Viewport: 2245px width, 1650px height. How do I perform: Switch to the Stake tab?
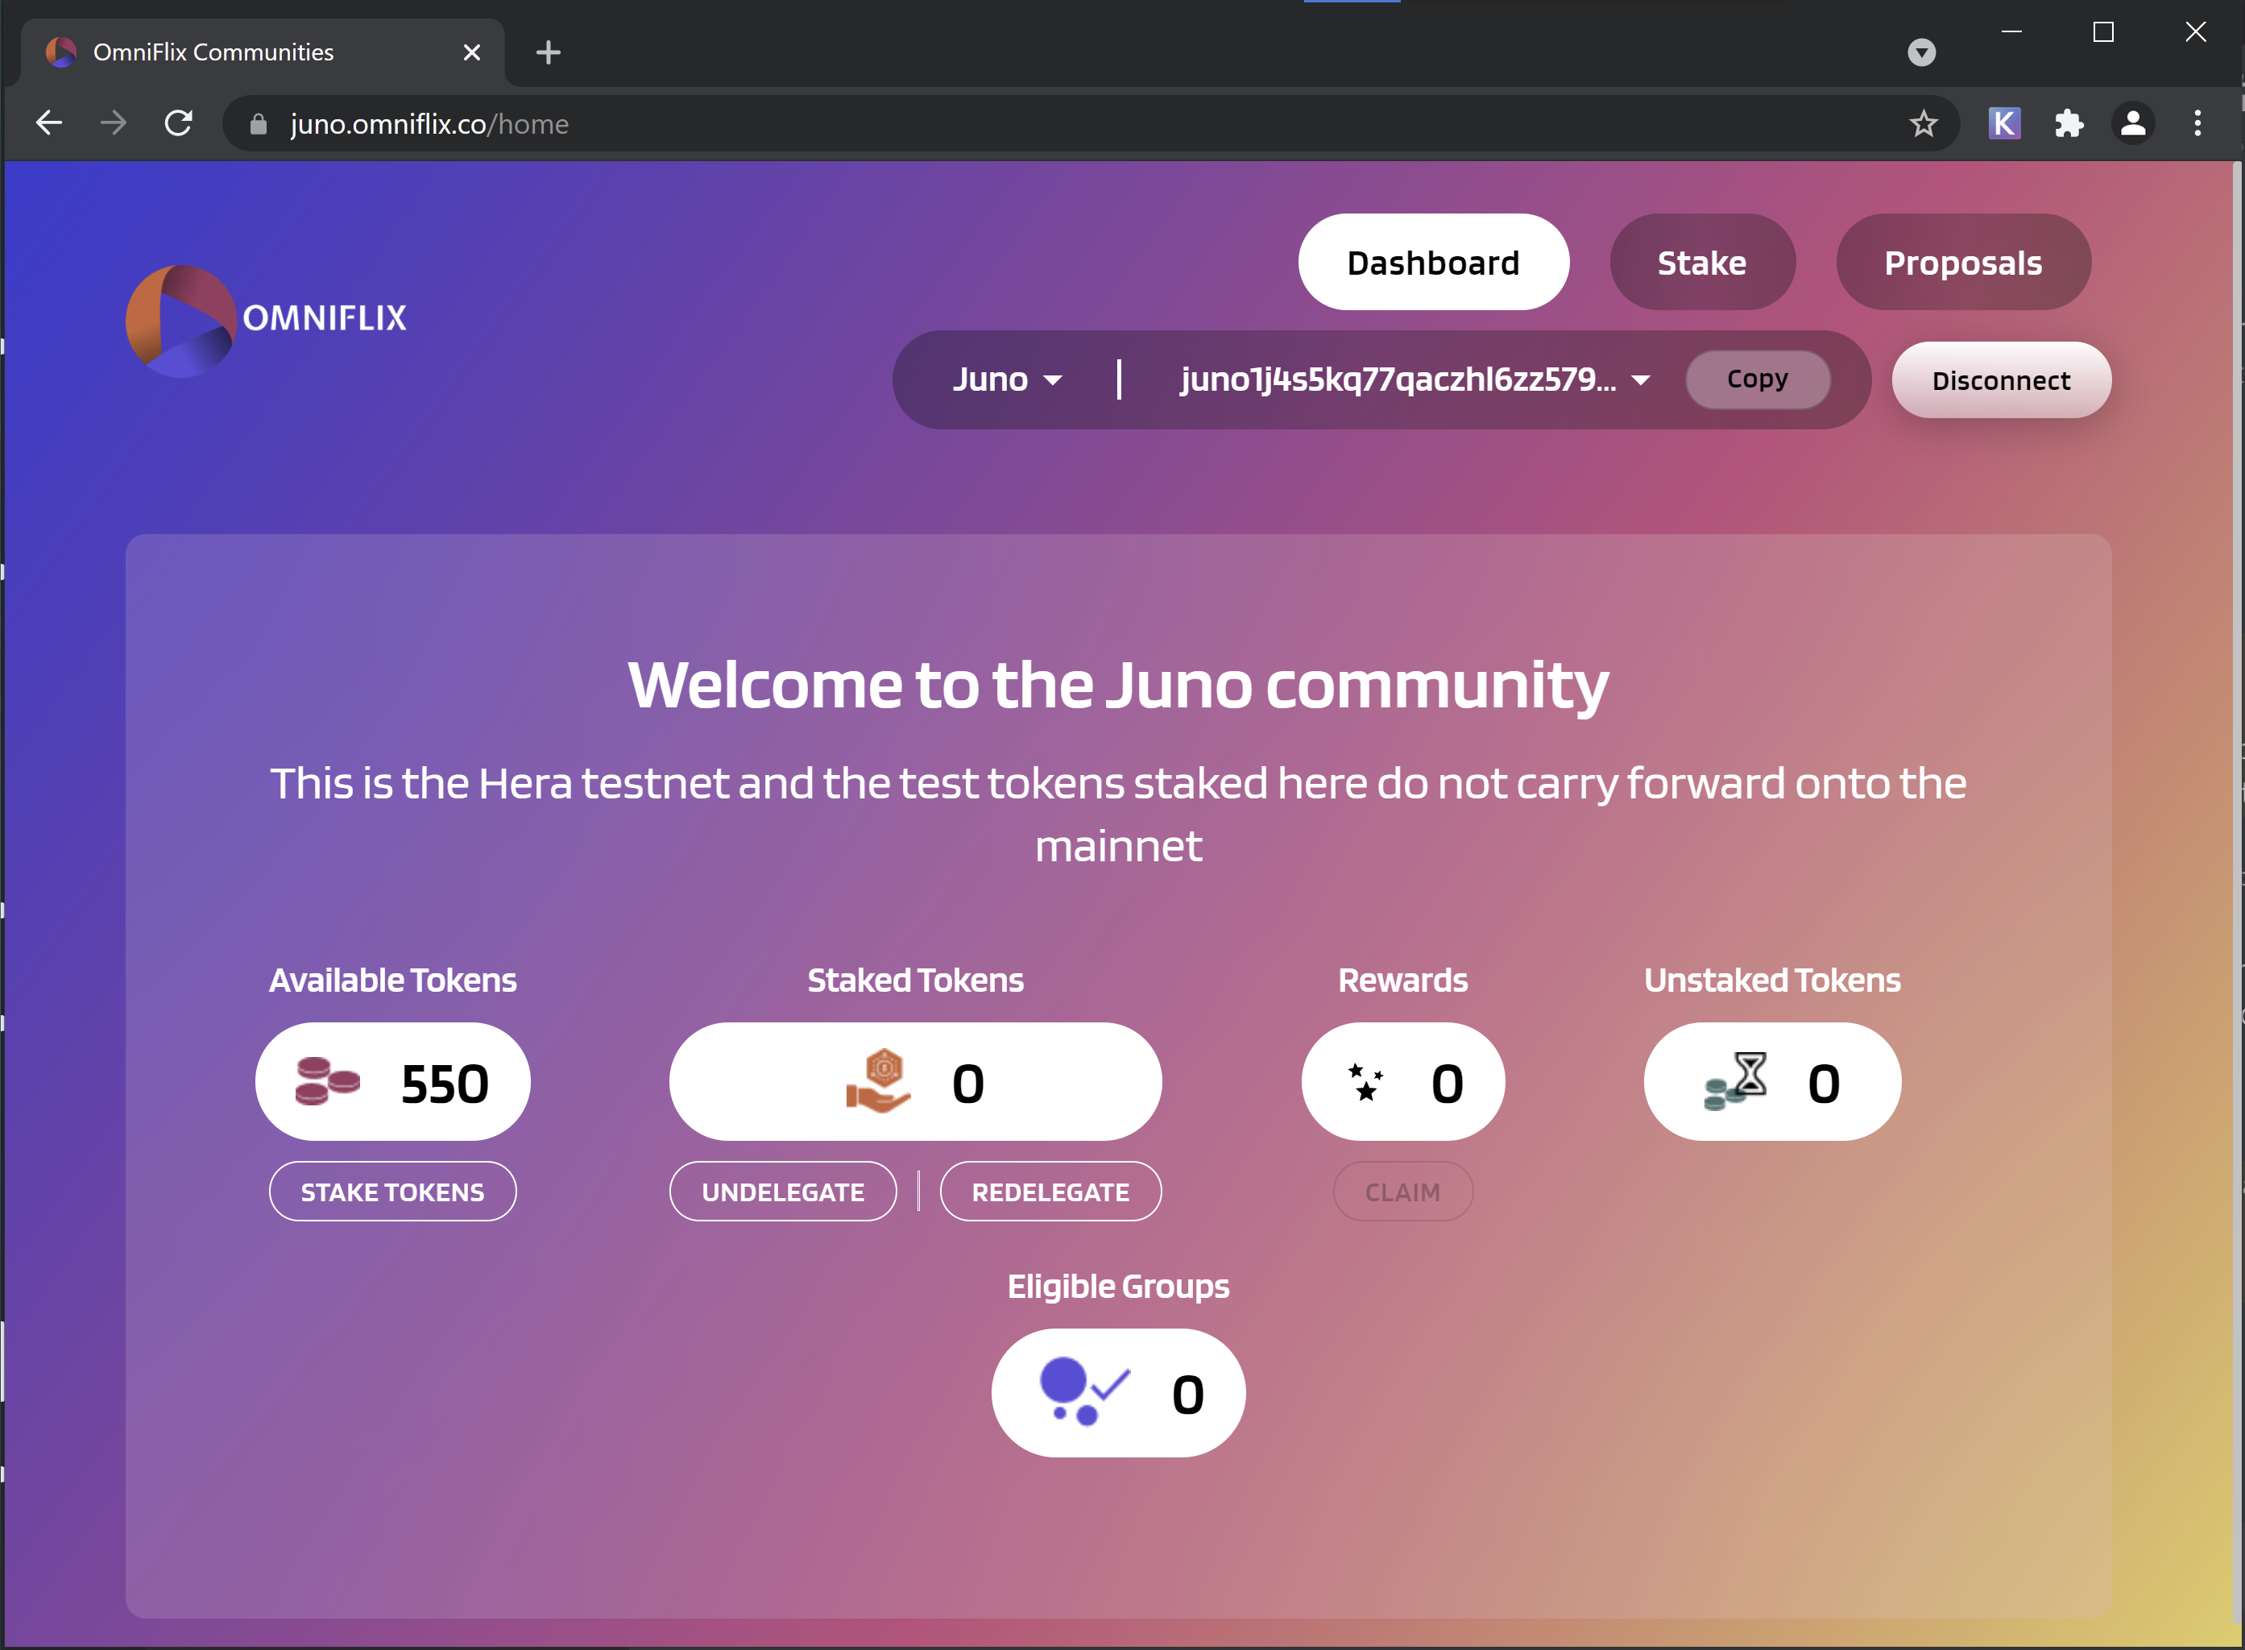(x=1702, y=262)
